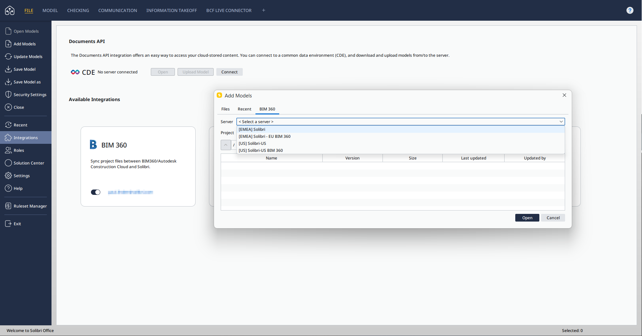Open the INFORMATION TAKEOFF menu
642x336 pixels.
click(x=172, y=10)
